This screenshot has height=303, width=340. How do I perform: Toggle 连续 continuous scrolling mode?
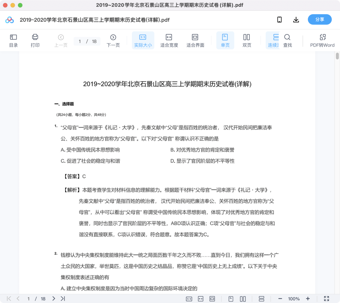coord(273,41)
